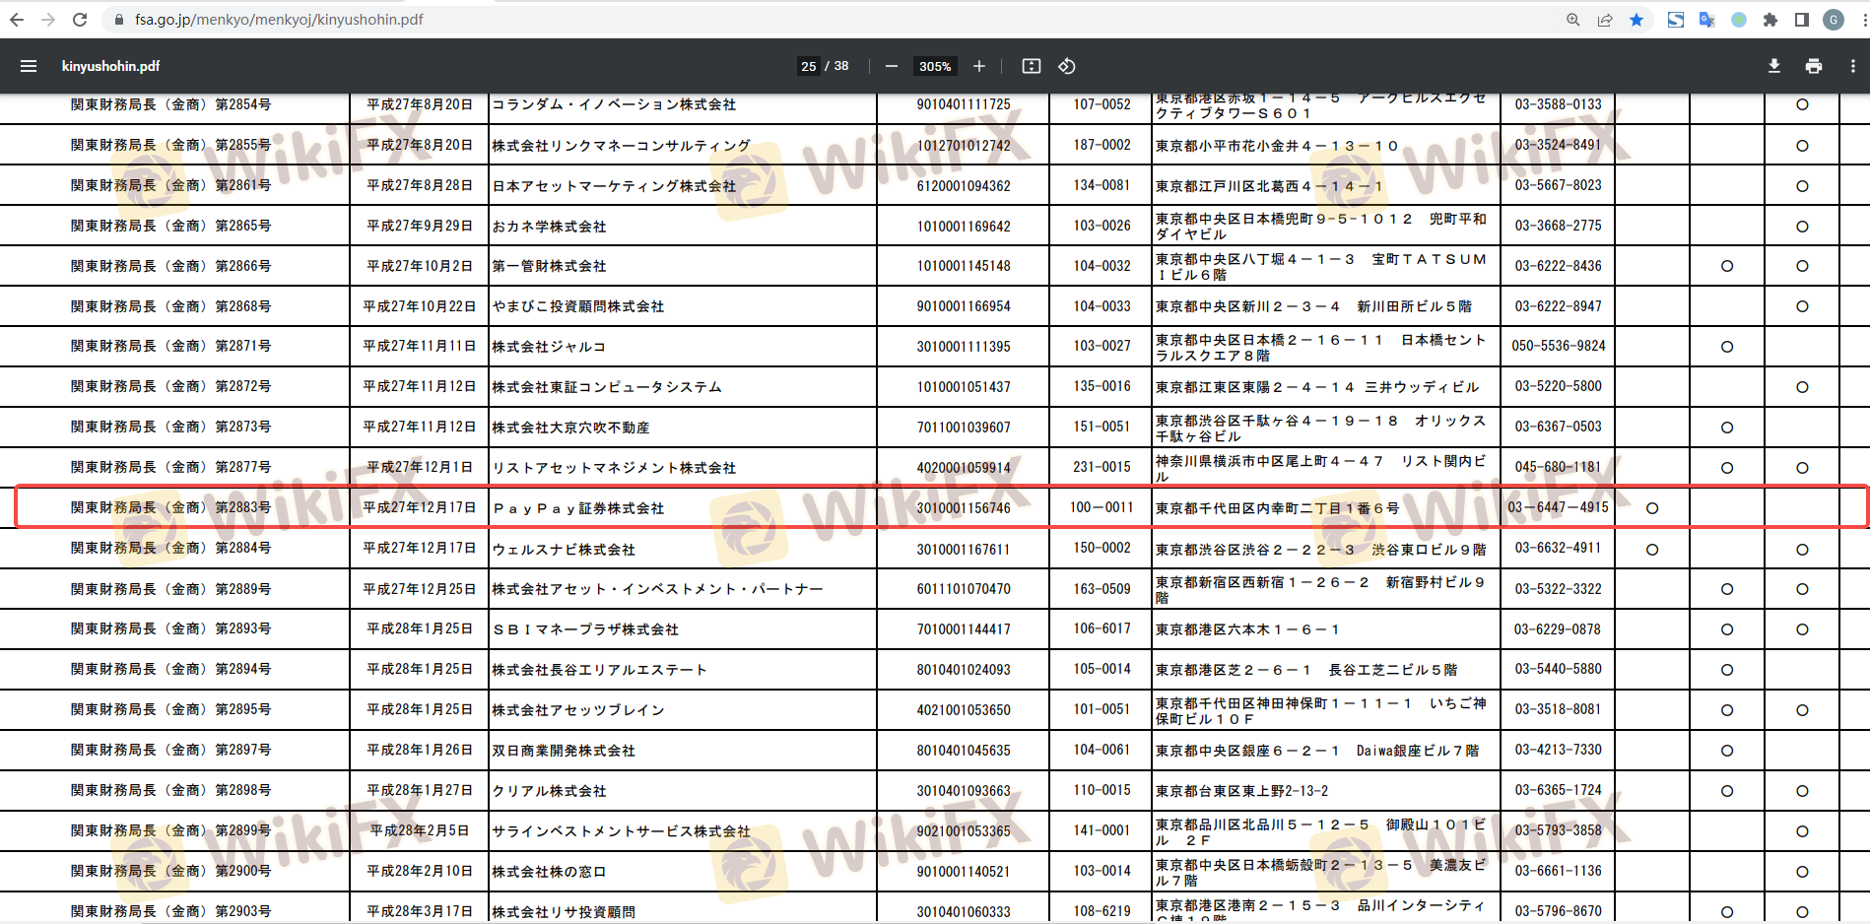The height and width of the screenshot is (924, 1870).
Task: Toggle fit to page view
Action: [1031, 66]
